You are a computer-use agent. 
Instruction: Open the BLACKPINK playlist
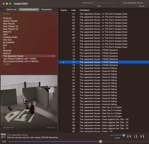coord(9,42)
